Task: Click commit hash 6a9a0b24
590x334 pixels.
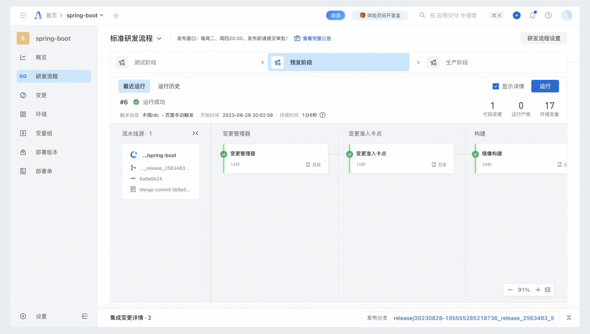Action: pos(151,179)
